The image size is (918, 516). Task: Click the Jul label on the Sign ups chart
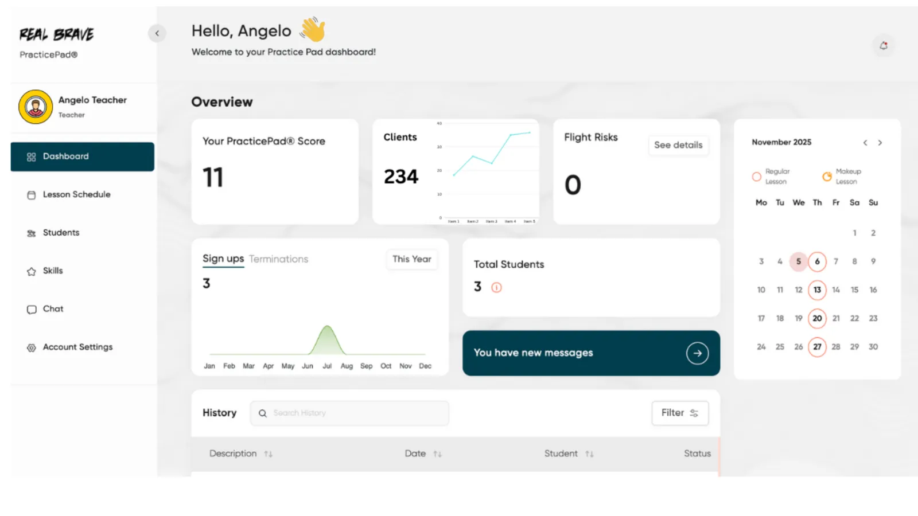[x=327, y=366]
